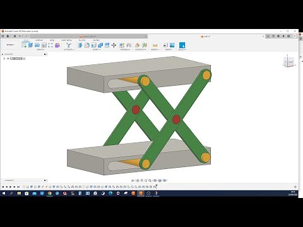The height and width of the screenshot is (227, 303).
Task: Step timeline forward one feature
Action: pos(15,187)
